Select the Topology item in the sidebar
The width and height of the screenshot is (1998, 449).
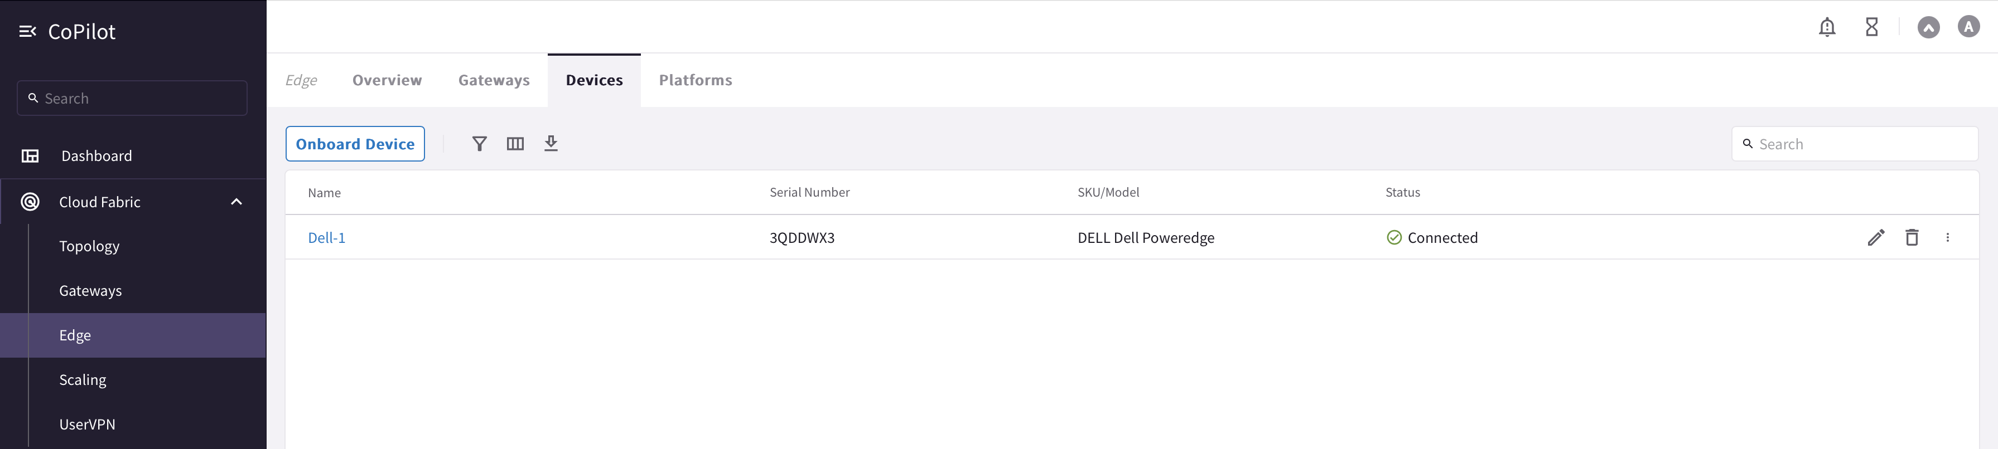click(x=89, y=246)
